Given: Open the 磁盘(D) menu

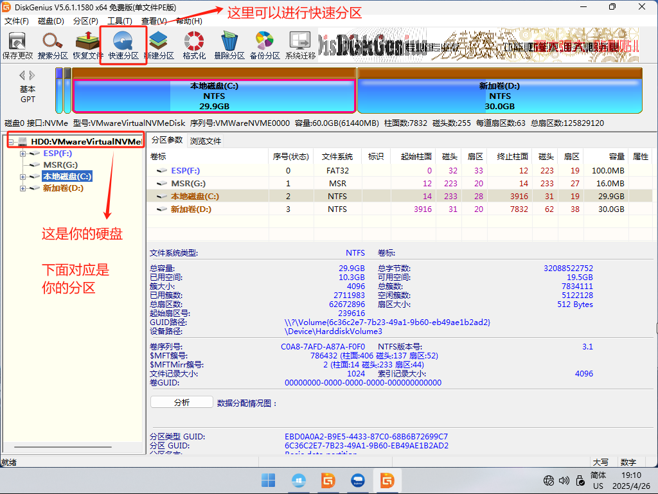Looking at the screenshot, I should pyautogui.click(x=51, y=21).
